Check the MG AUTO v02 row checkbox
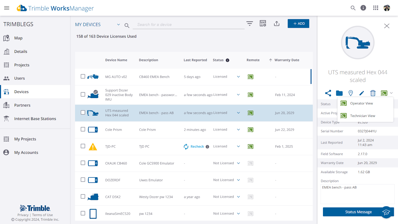Image resolution: width=398 pixels, height=224 pixels. click(x=83, y=76)
